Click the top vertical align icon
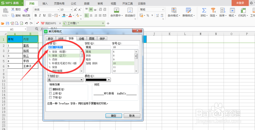This screenshot has height=130, width=255. pyautogui.click(x=86, y=10)
